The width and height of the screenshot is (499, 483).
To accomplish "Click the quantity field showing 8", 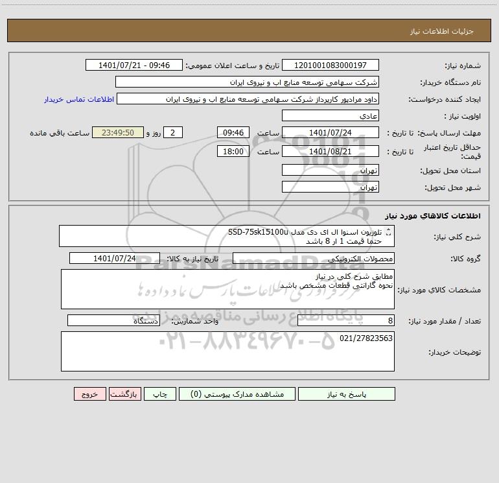I will [346, 321].
